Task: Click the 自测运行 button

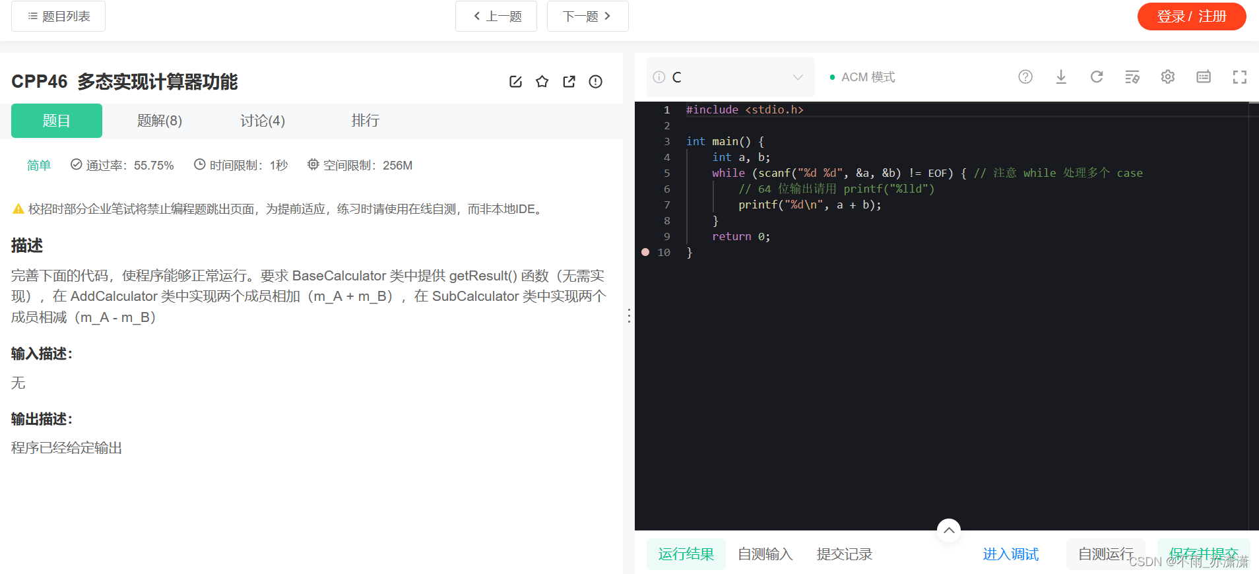Action: (1106, 554)
